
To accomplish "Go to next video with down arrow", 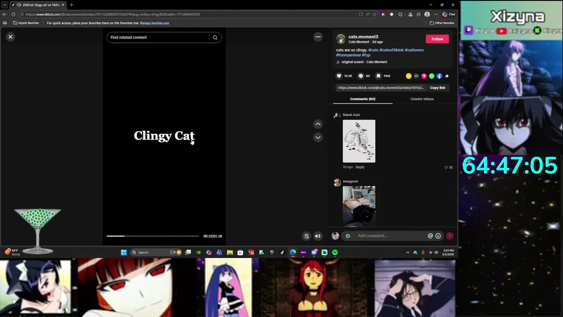I will [x=318, y=137].
